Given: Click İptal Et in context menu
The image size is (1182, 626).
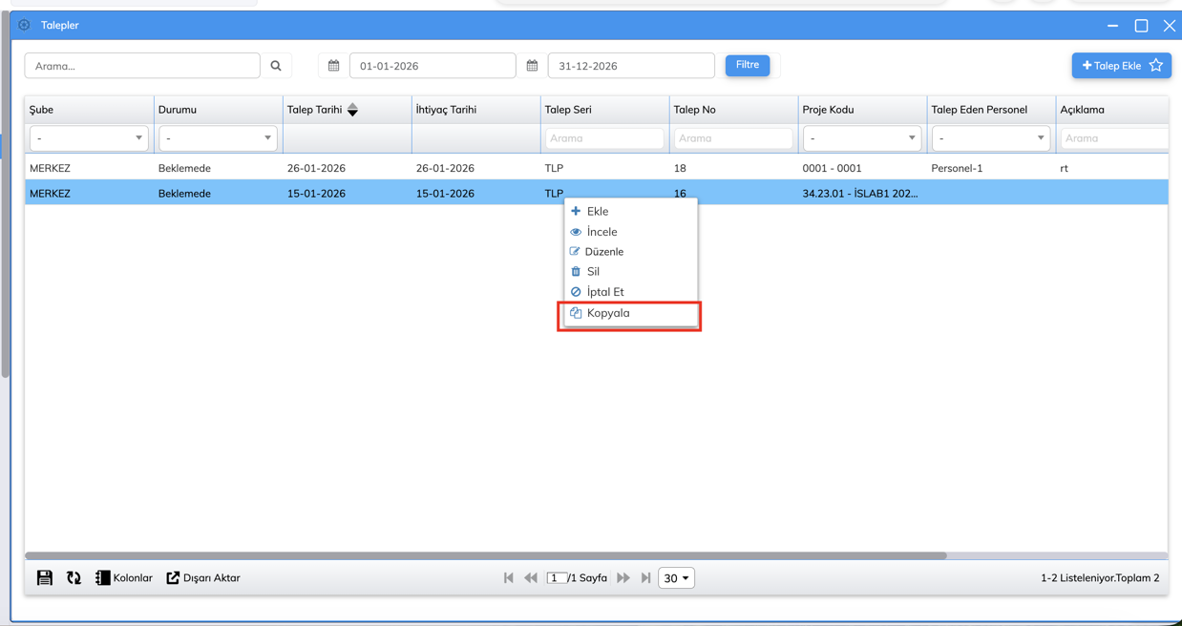Looking at the screenshot, I should coord(605,292).
